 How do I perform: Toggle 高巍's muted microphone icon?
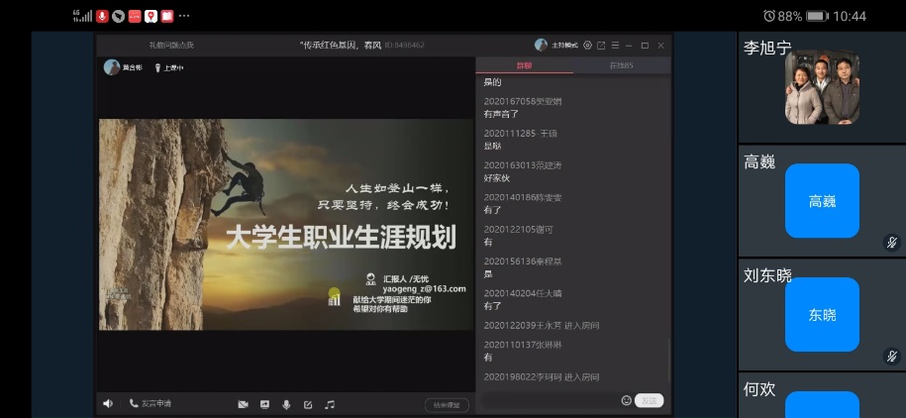pos(891,243)
